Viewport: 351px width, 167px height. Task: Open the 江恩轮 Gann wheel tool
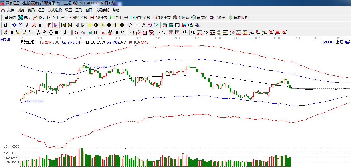click(x=181, y=18)
